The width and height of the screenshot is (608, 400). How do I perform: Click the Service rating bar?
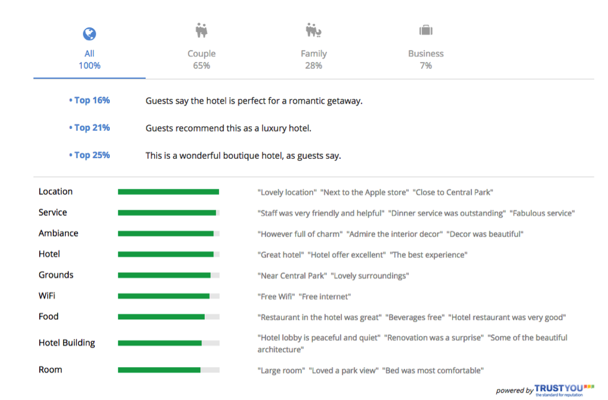pos(168,213)
